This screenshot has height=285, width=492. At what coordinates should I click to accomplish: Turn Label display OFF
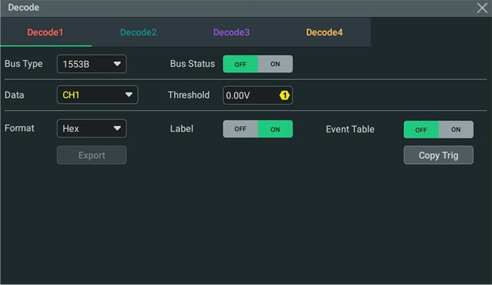(240, 129)
